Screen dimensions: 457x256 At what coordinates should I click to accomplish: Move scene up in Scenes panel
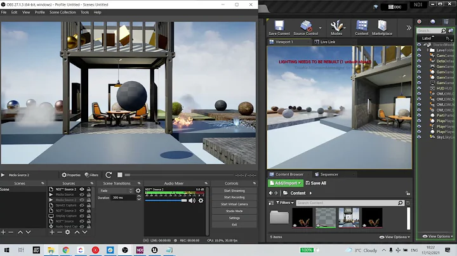20,232
